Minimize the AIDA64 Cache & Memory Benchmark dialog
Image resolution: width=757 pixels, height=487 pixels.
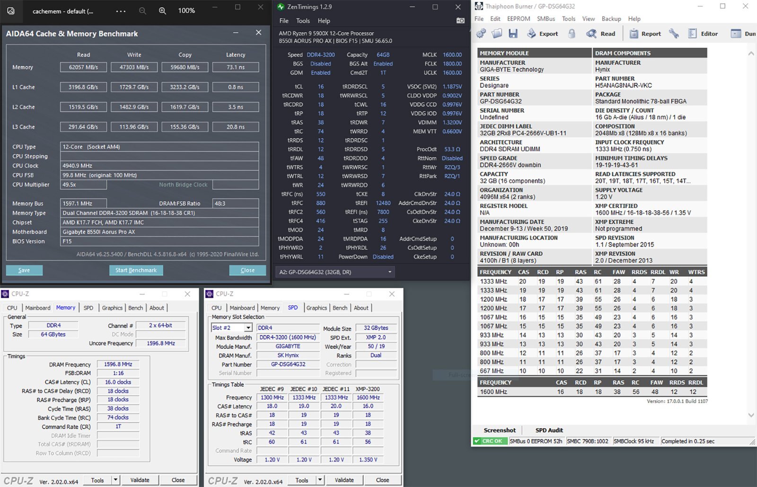pyautogui.click(x=236, y=33)
